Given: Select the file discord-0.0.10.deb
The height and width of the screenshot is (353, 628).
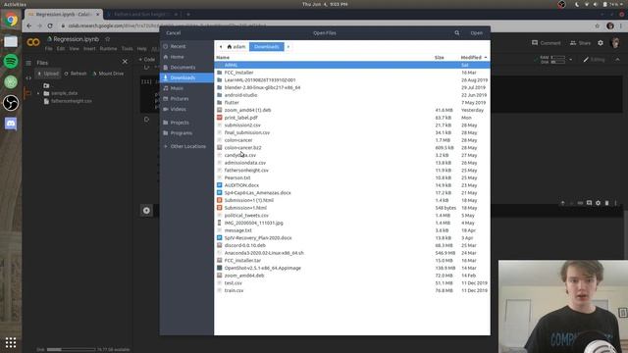Looking at the screenshot, I should pyautogui.click(x=352, y=245).
